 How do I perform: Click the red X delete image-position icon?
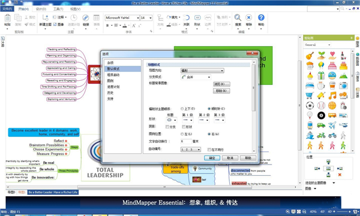click(x=340, y=175)
